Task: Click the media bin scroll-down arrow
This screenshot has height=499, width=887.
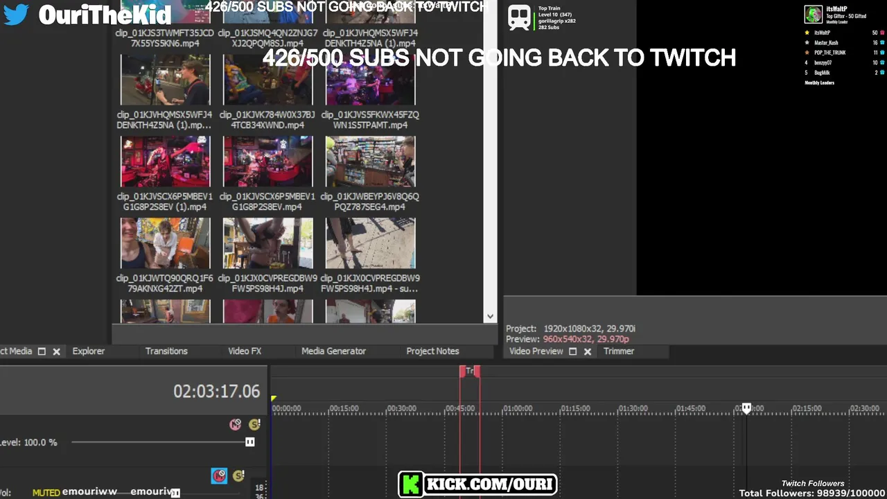Action: pyautogui.click(x=490, y=316)
